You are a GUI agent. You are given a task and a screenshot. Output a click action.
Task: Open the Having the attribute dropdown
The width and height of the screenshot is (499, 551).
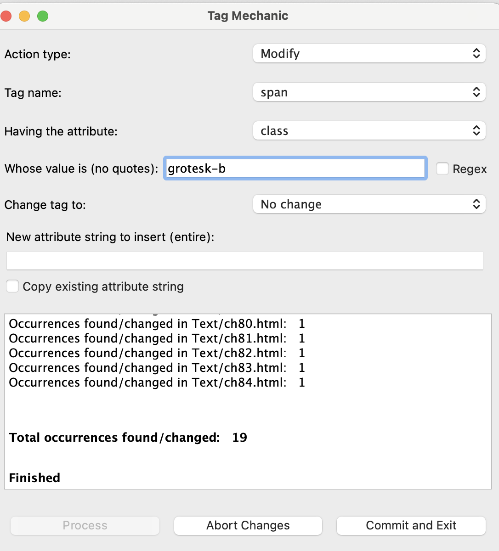tap(369, 131)
